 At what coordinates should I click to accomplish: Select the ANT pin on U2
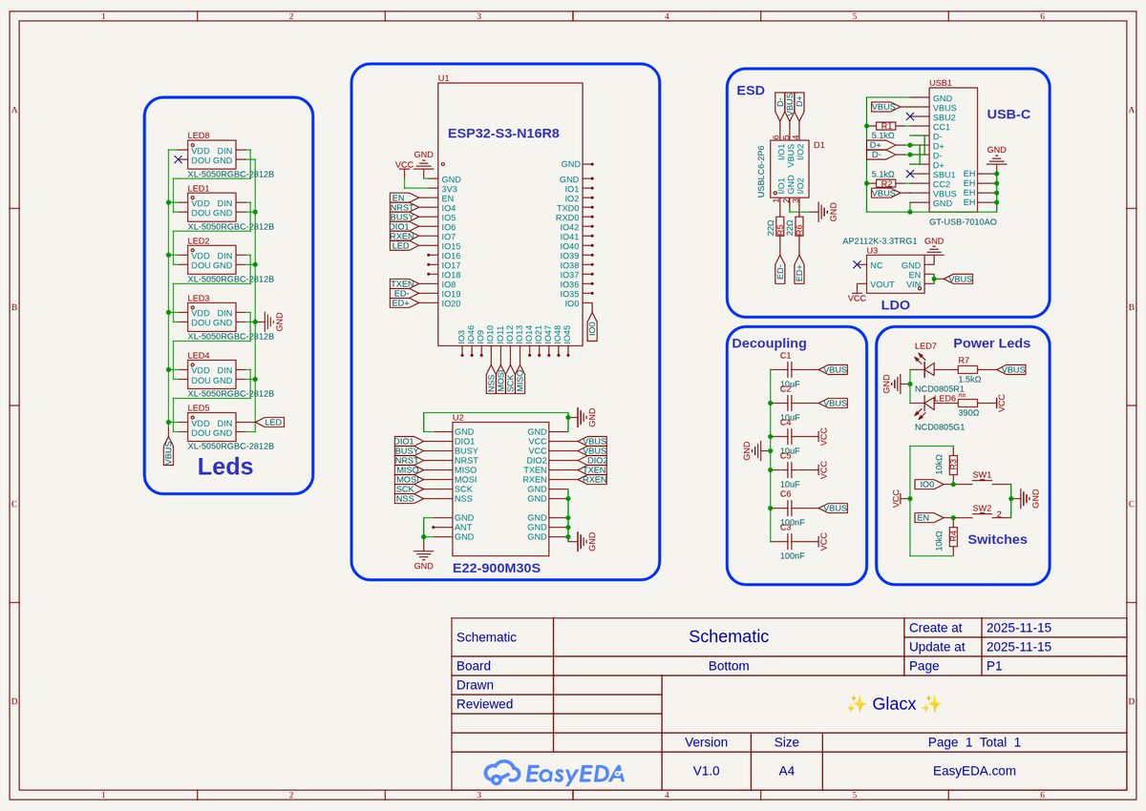pos(463,528)
